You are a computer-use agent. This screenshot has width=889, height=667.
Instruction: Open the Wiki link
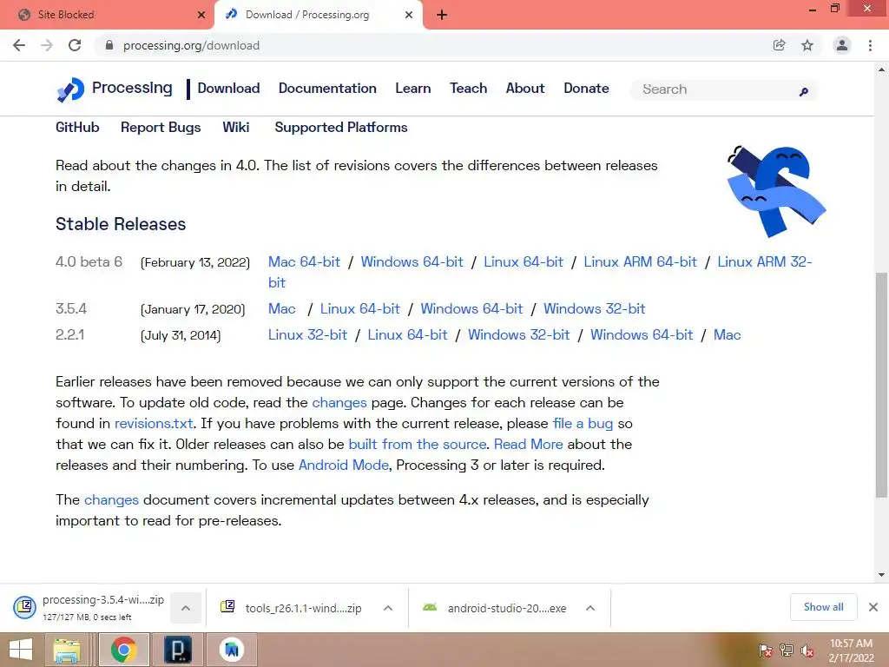[236, 128]
